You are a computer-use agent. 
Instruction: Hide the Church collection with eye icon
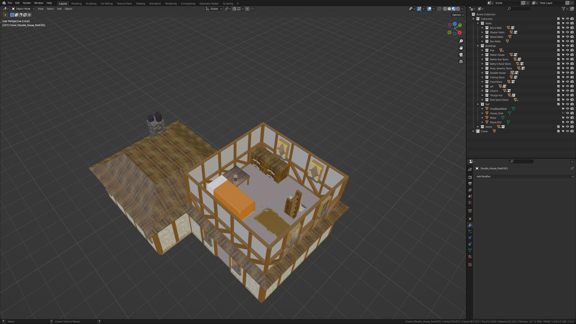click(567, 91)
